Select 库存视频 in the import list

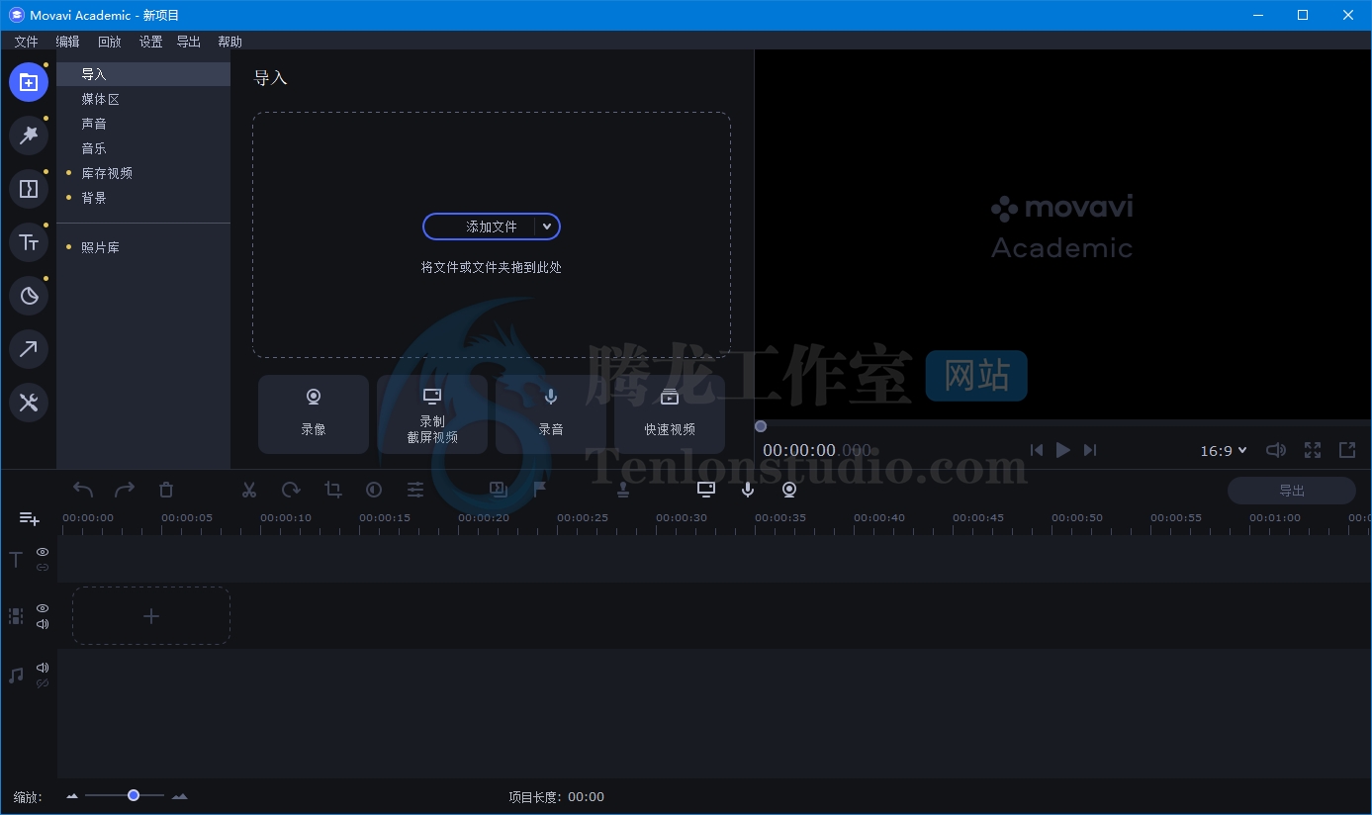[143, 173]
